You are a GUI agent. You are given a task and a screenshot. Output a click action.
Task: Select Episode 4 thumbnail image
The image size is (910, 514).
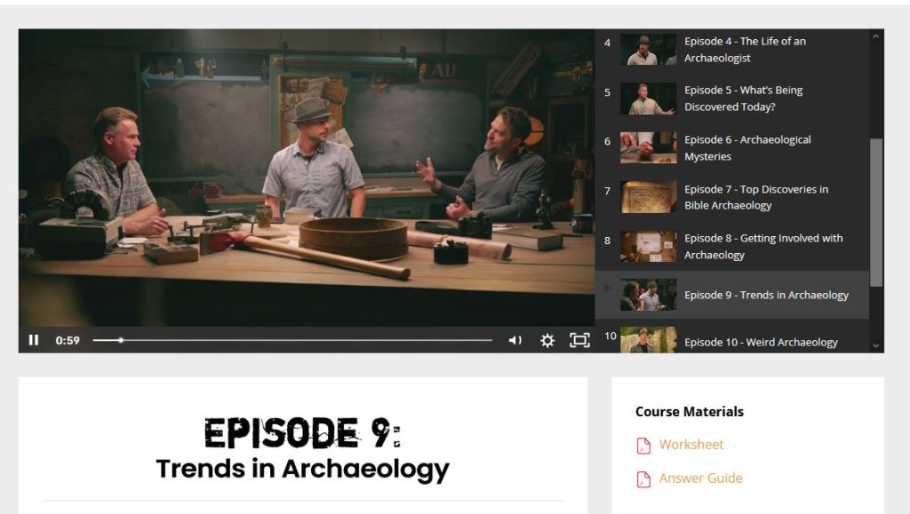648,50
